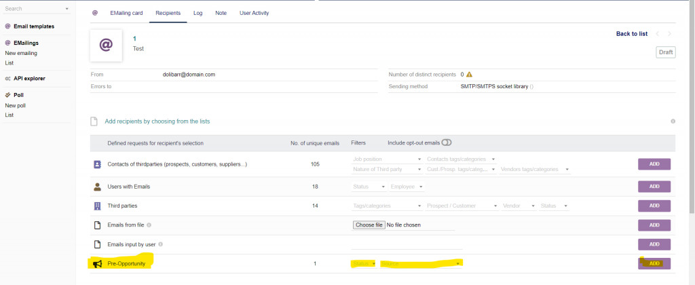Open the User Activity tab

[254, 13]
